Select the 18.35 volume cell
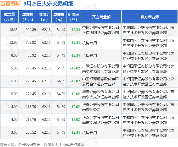The image size is (178, 147). tap(13, 30)
